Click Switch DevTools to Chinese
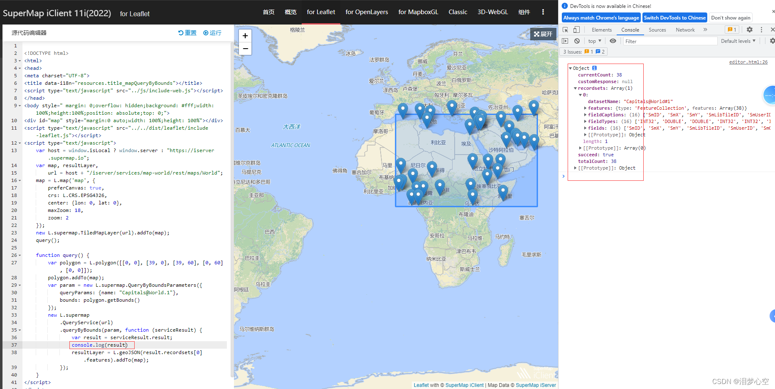This screenshot has width=775, height=389. pos(674,18)
